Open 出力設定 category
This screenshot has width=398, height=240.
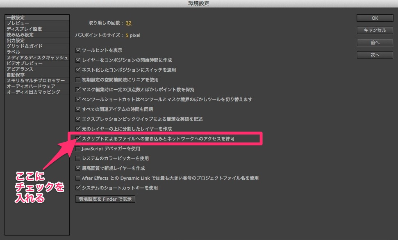pyautogui.click(x=37, y=40)
